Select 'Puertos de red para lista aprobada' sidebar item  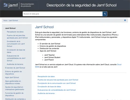coord(17,37)
